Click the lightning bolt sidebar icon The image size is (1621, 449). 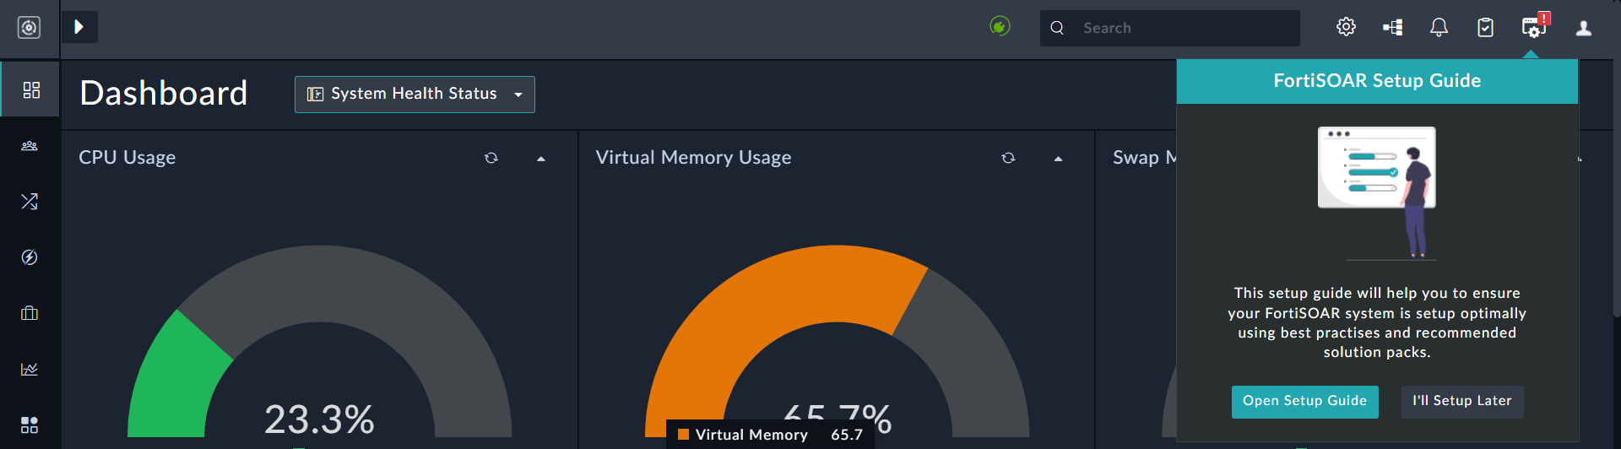(30, 257)
